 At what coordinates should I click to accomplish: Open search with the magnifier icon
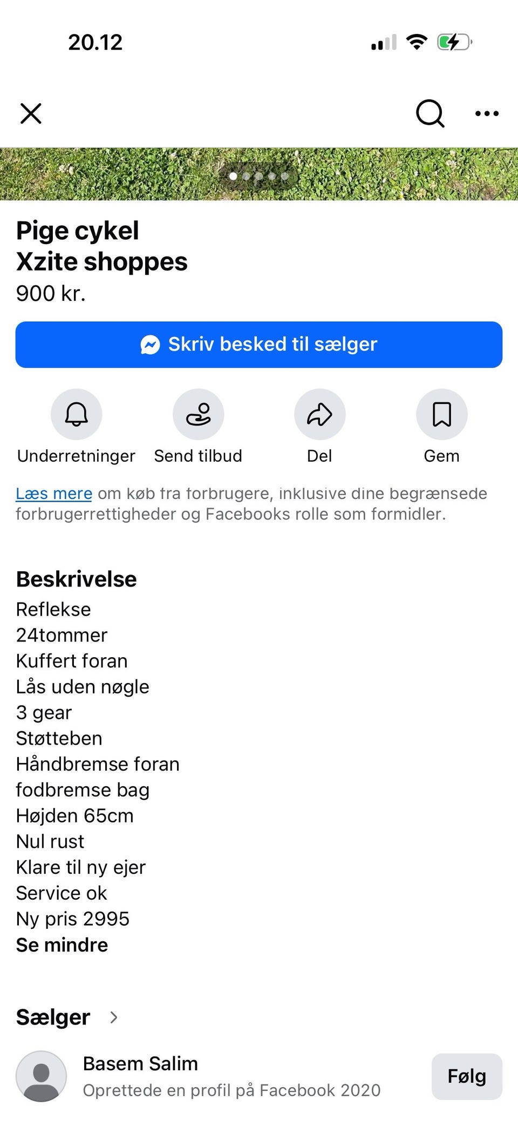pos(430,113)
